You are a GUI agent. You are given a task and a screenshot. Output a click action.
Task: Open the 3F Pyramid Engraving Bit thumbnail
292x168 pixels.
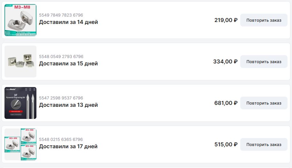pos(20,103)
